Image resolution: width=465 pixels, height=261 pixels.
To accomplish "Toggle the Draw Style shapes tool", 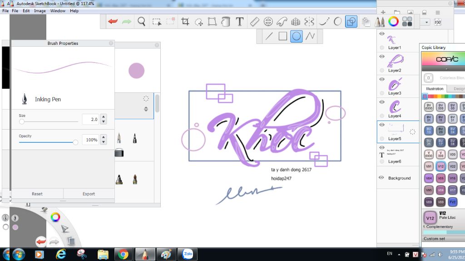I will tap(351, 21).
